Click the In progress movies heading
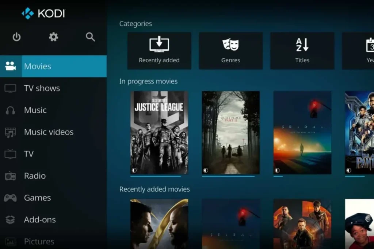374x249 pixels. pos(148,81)
